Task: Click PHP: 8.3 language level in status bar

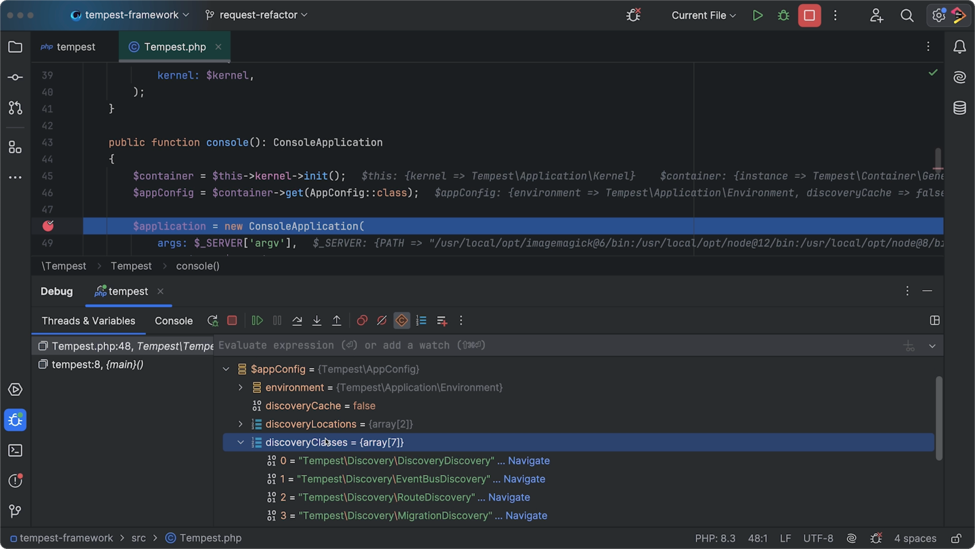Action: (715, 538)
